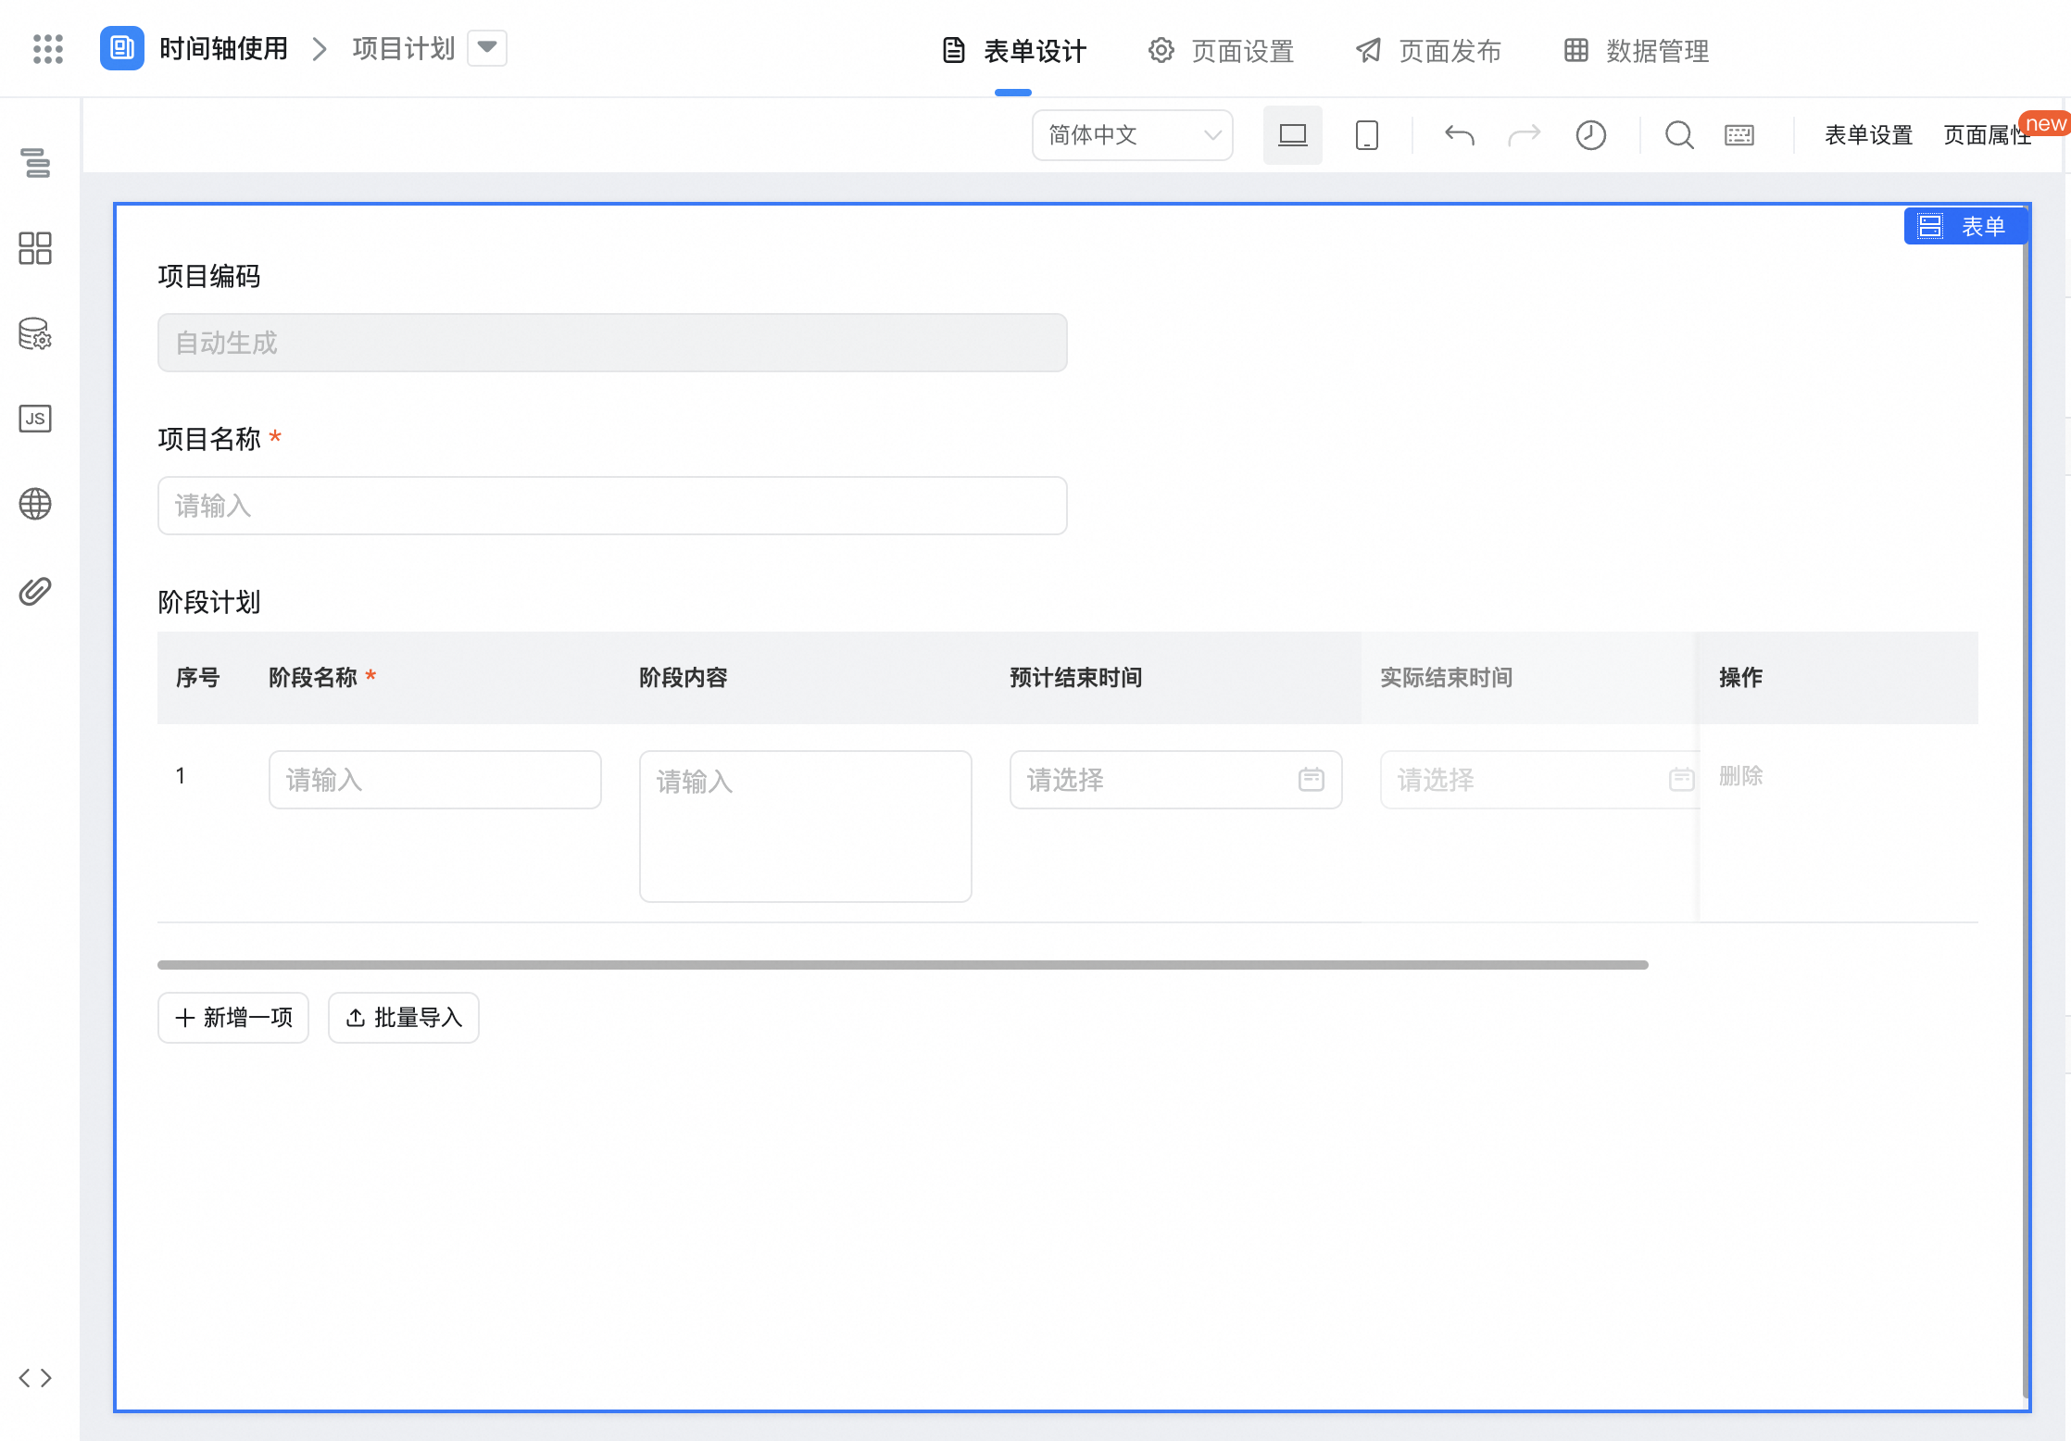
Task: Click the 项目计划 breadcrumb text
Action: pos(404,48)
